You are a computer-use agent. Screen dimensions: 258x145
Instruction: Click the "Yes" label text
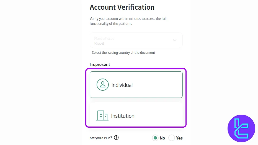coord(179,138)
